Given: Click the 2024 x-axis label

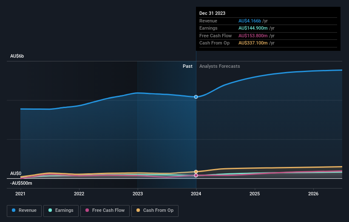Looking at the screenshot, I should tap(196, 194).
